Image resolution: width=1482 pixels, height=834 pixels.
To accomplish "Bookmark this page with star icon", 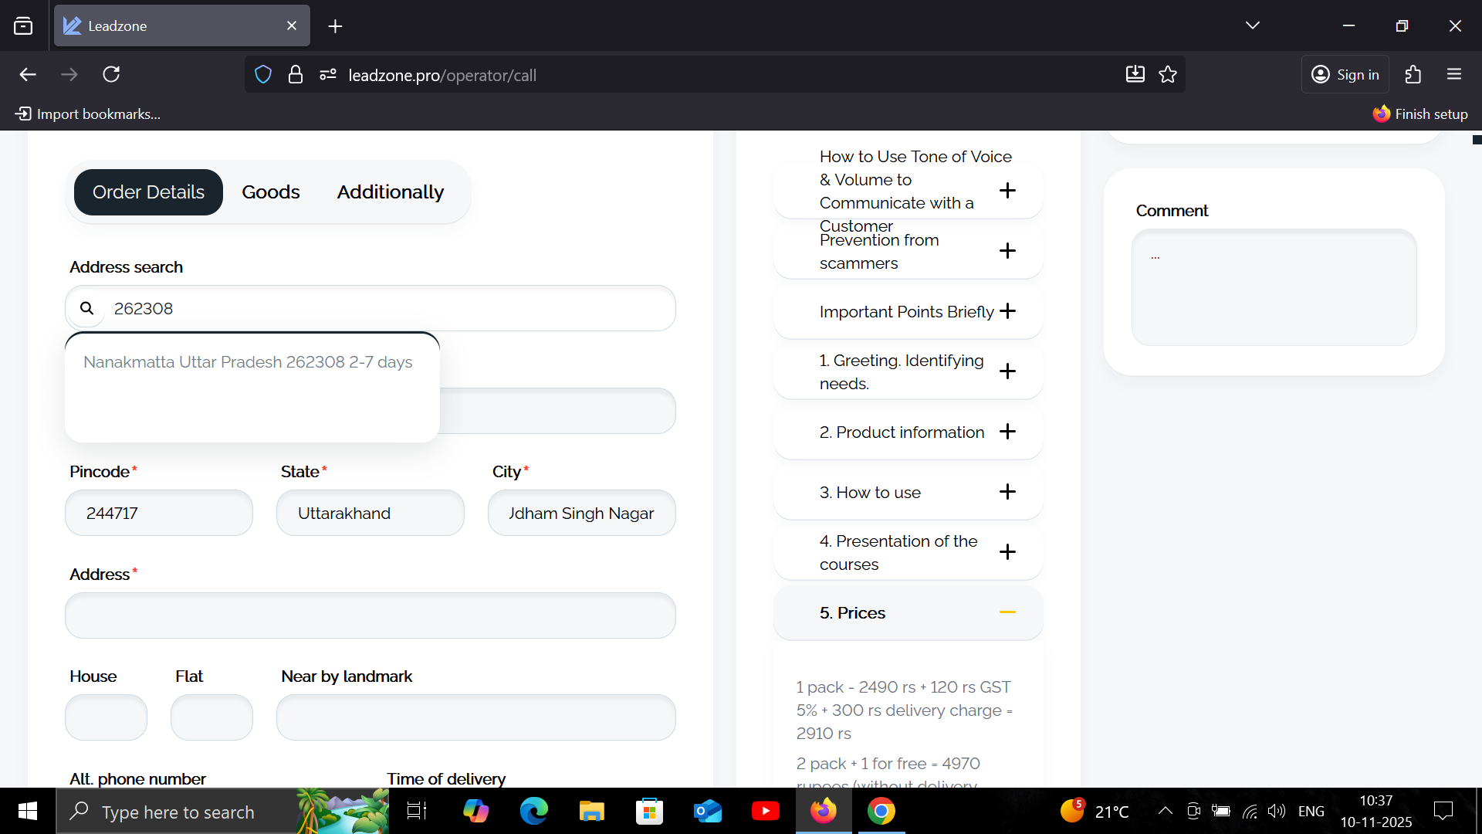I will click(x=1168, y=74).
